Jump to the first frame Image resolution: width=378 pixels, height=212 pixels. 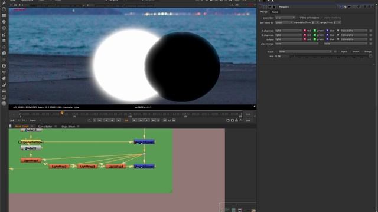coord(99,120)
